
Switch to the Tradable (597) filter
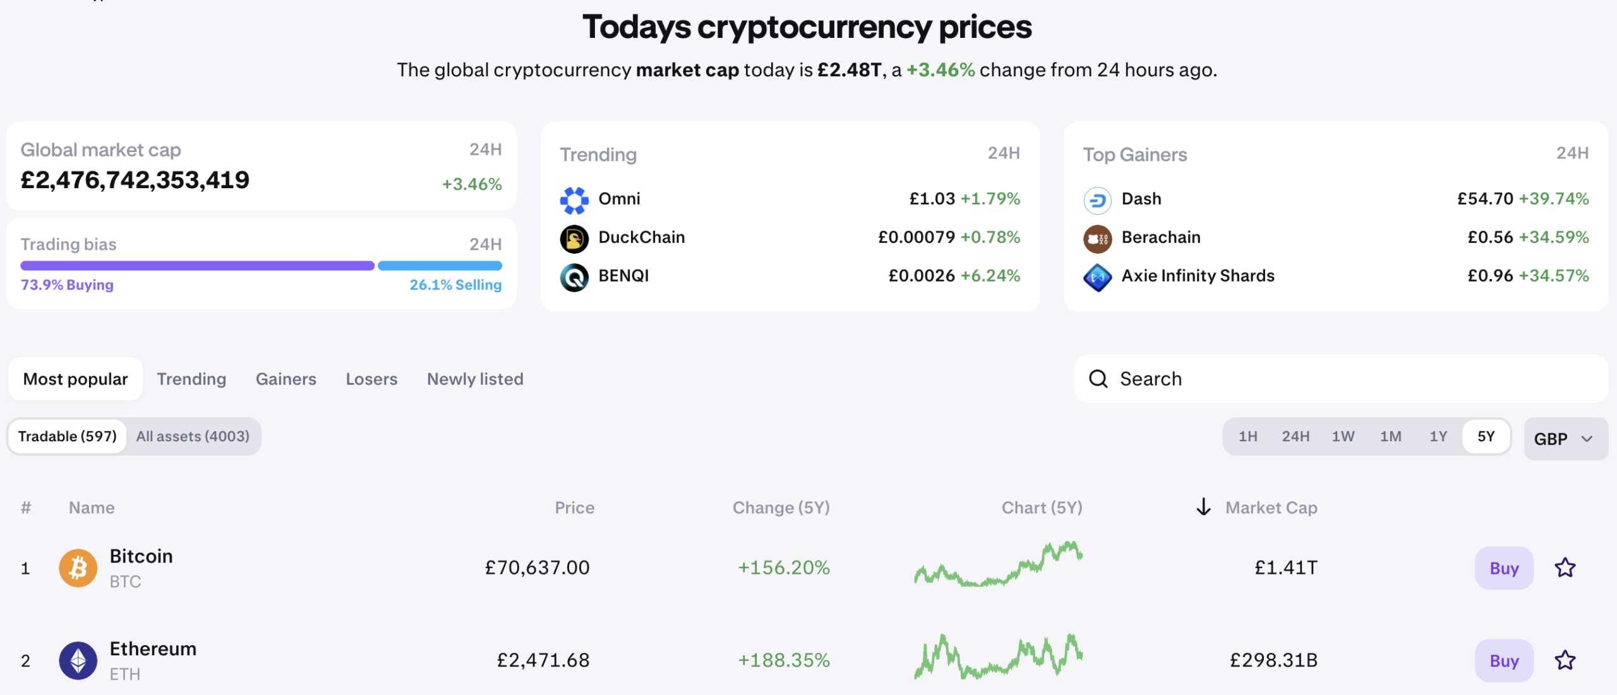point(67,436)
